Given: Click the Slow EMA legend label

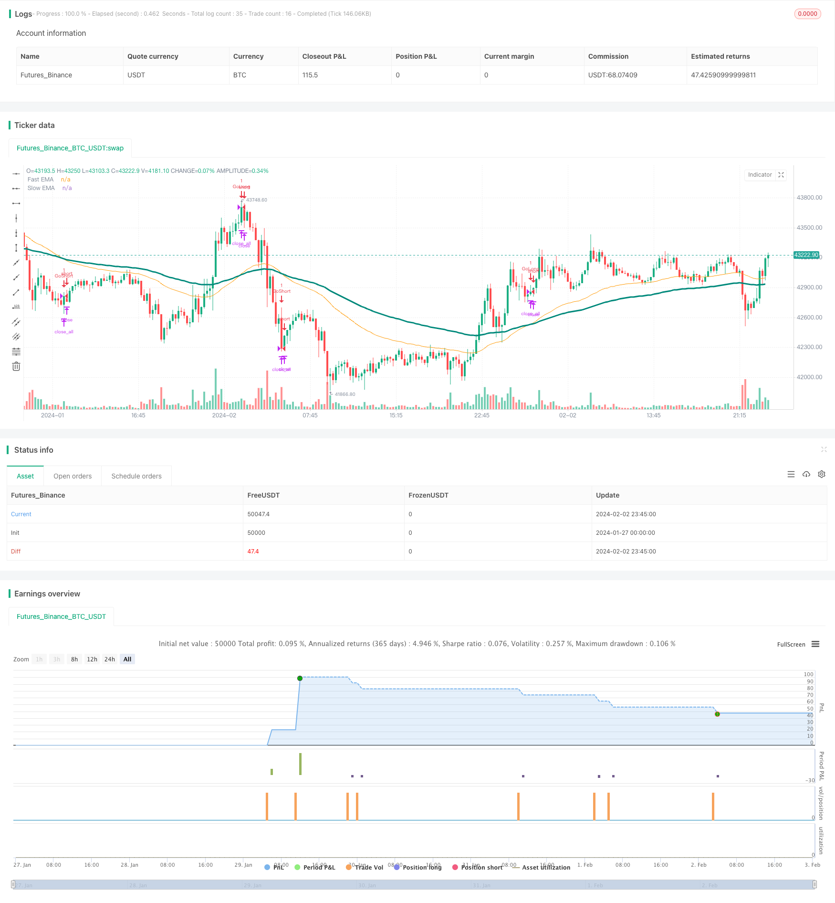Looking at the screenshot, I should pos(41,188).
